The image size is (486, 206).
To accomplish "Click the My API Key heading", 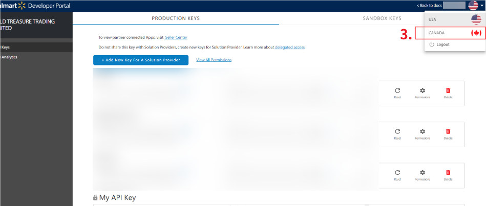I will (117, 198).
